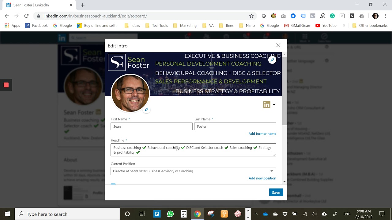392x220 pixels.
Task: Close the Edit intro dialog
Action: coord(278,45)
